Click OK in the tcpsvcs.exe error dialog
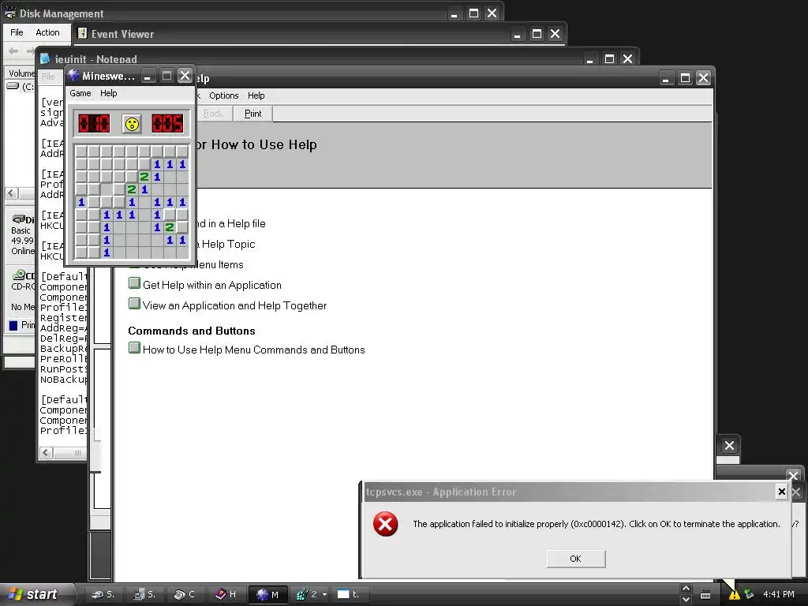The height and width of the screenshot is (606, 808). (x=575, y=559)
